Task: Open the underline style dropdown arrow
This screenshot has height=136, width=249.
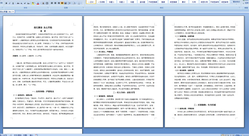Action: (x=15, y=3)
